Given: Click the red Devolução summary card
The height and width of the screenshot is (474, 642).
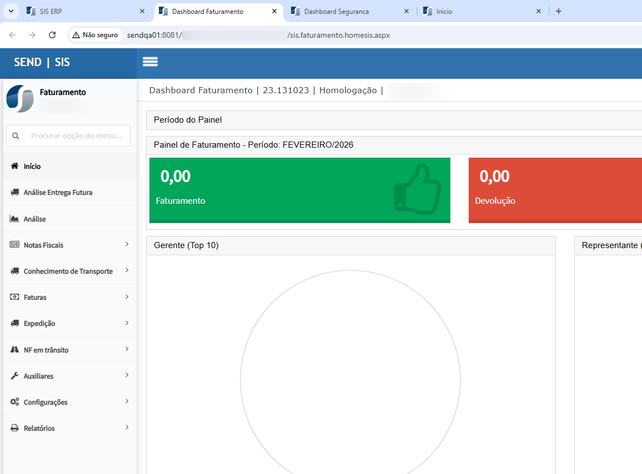Looking at the screenshot, I should point(555,190).
